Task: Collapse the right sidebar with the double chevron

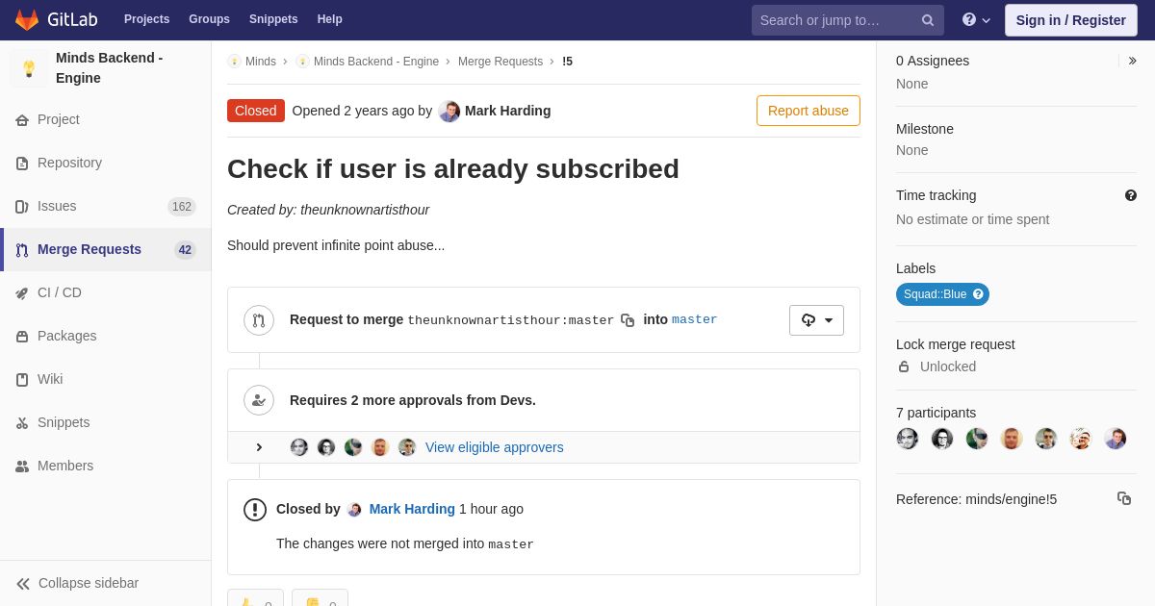Action: click(1132, 61)
